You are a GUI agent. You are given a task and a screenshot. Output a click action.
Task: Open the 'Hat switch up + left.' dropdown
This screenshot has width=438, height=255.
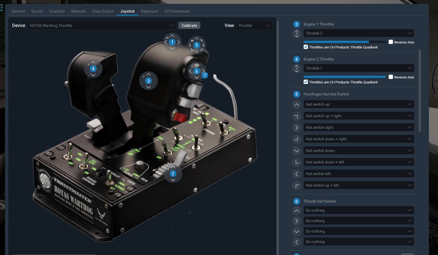359,185
